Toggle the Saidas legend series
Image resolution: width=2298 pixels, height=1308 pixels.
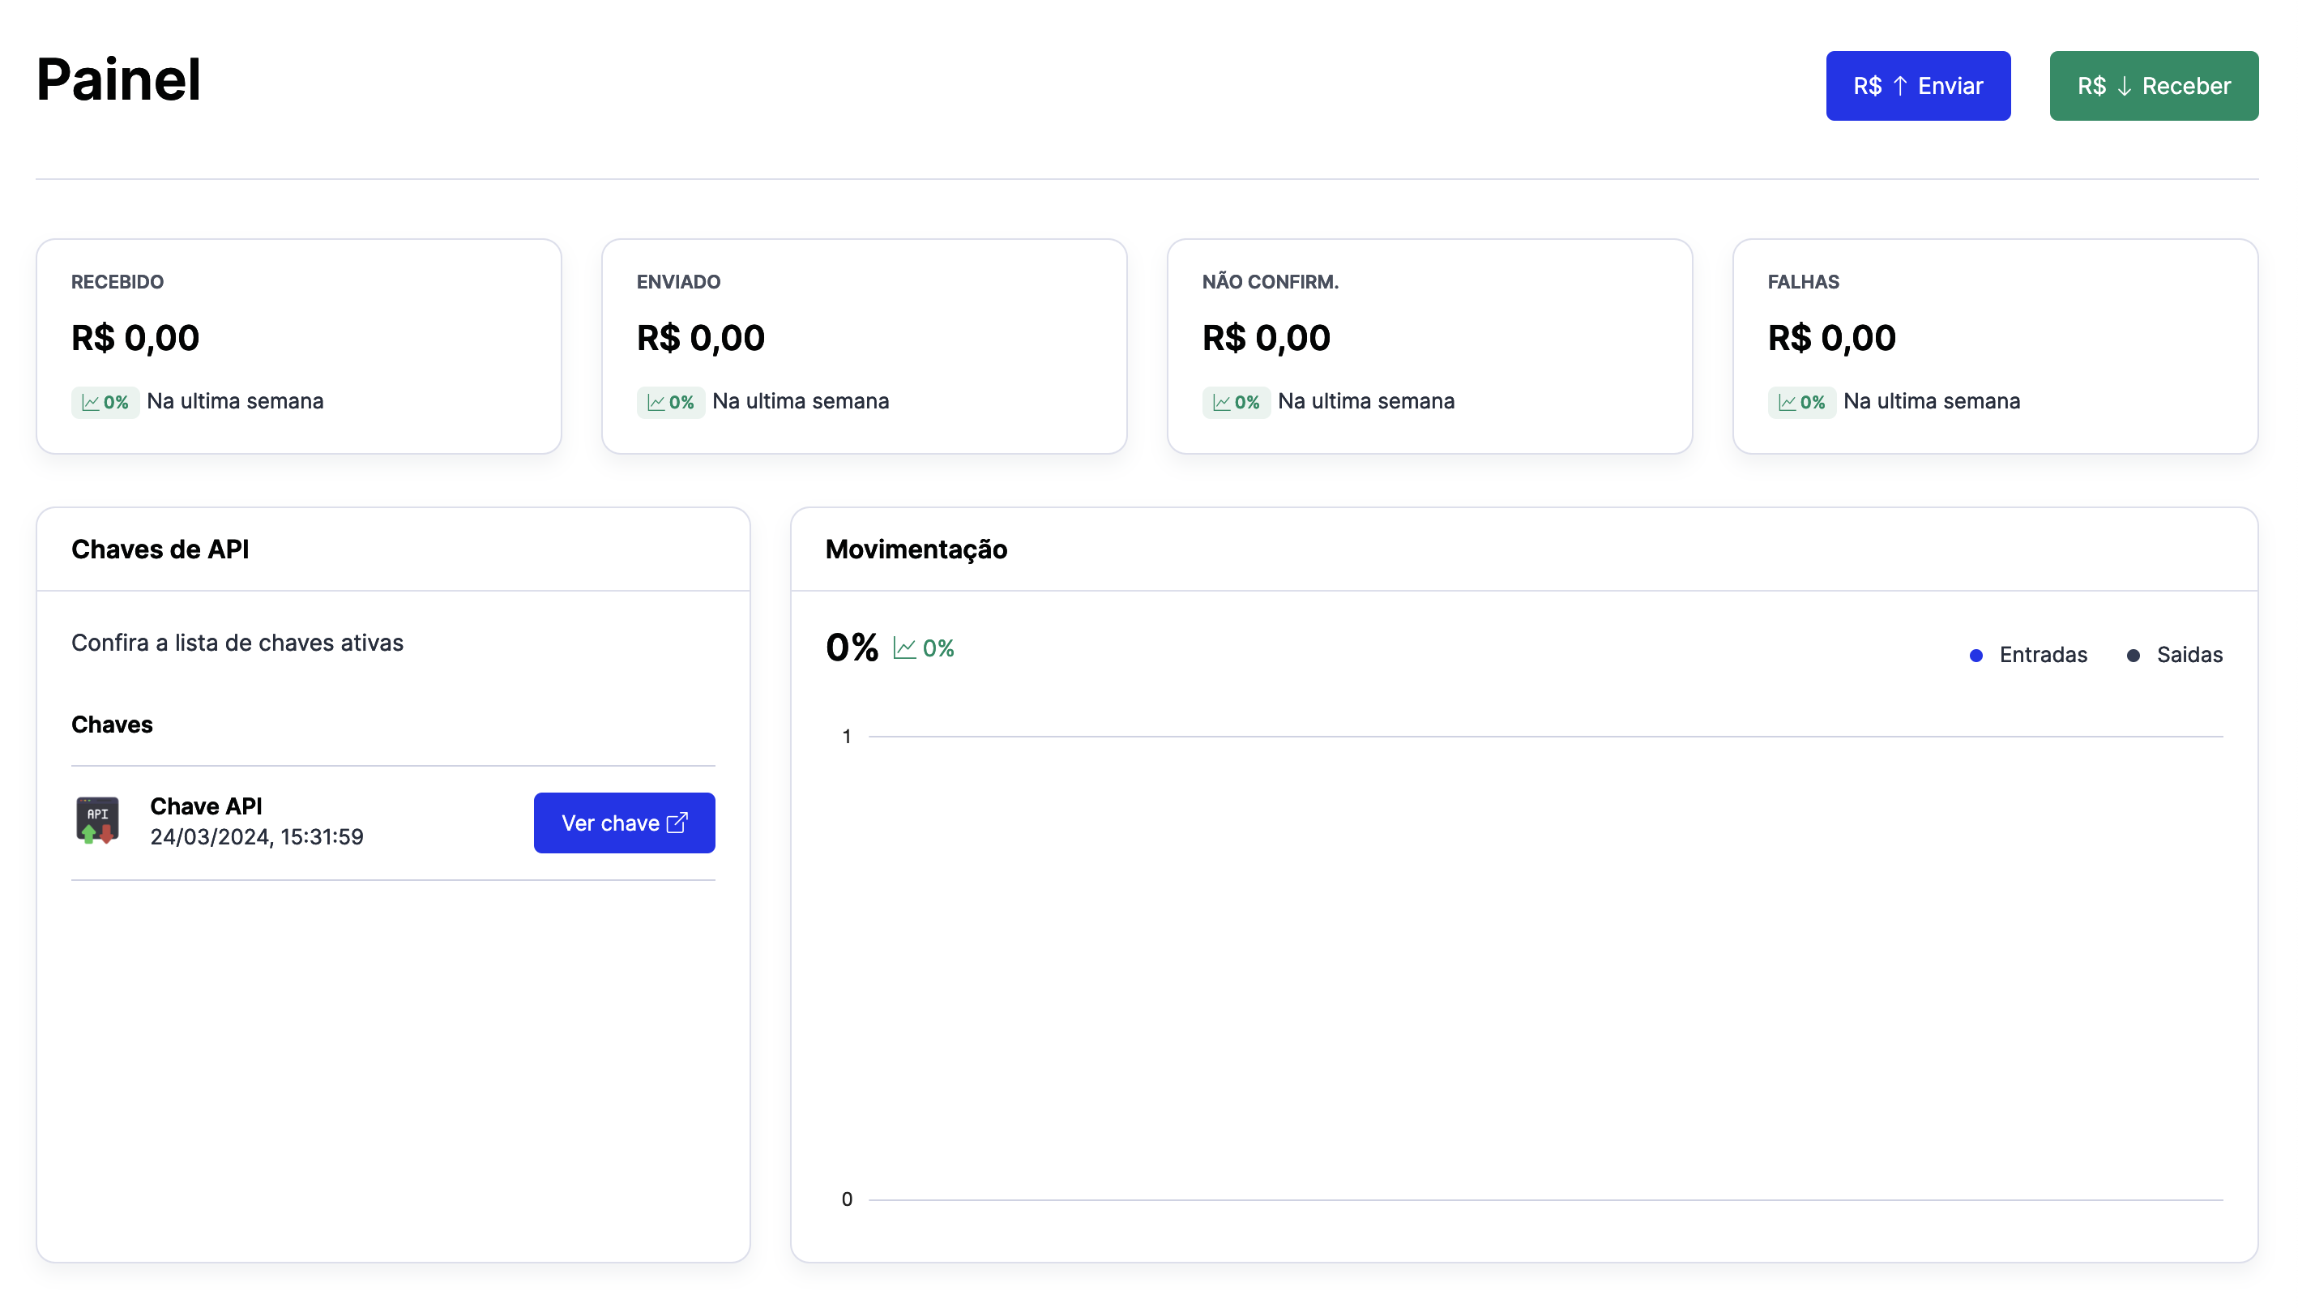(2189, 655)
